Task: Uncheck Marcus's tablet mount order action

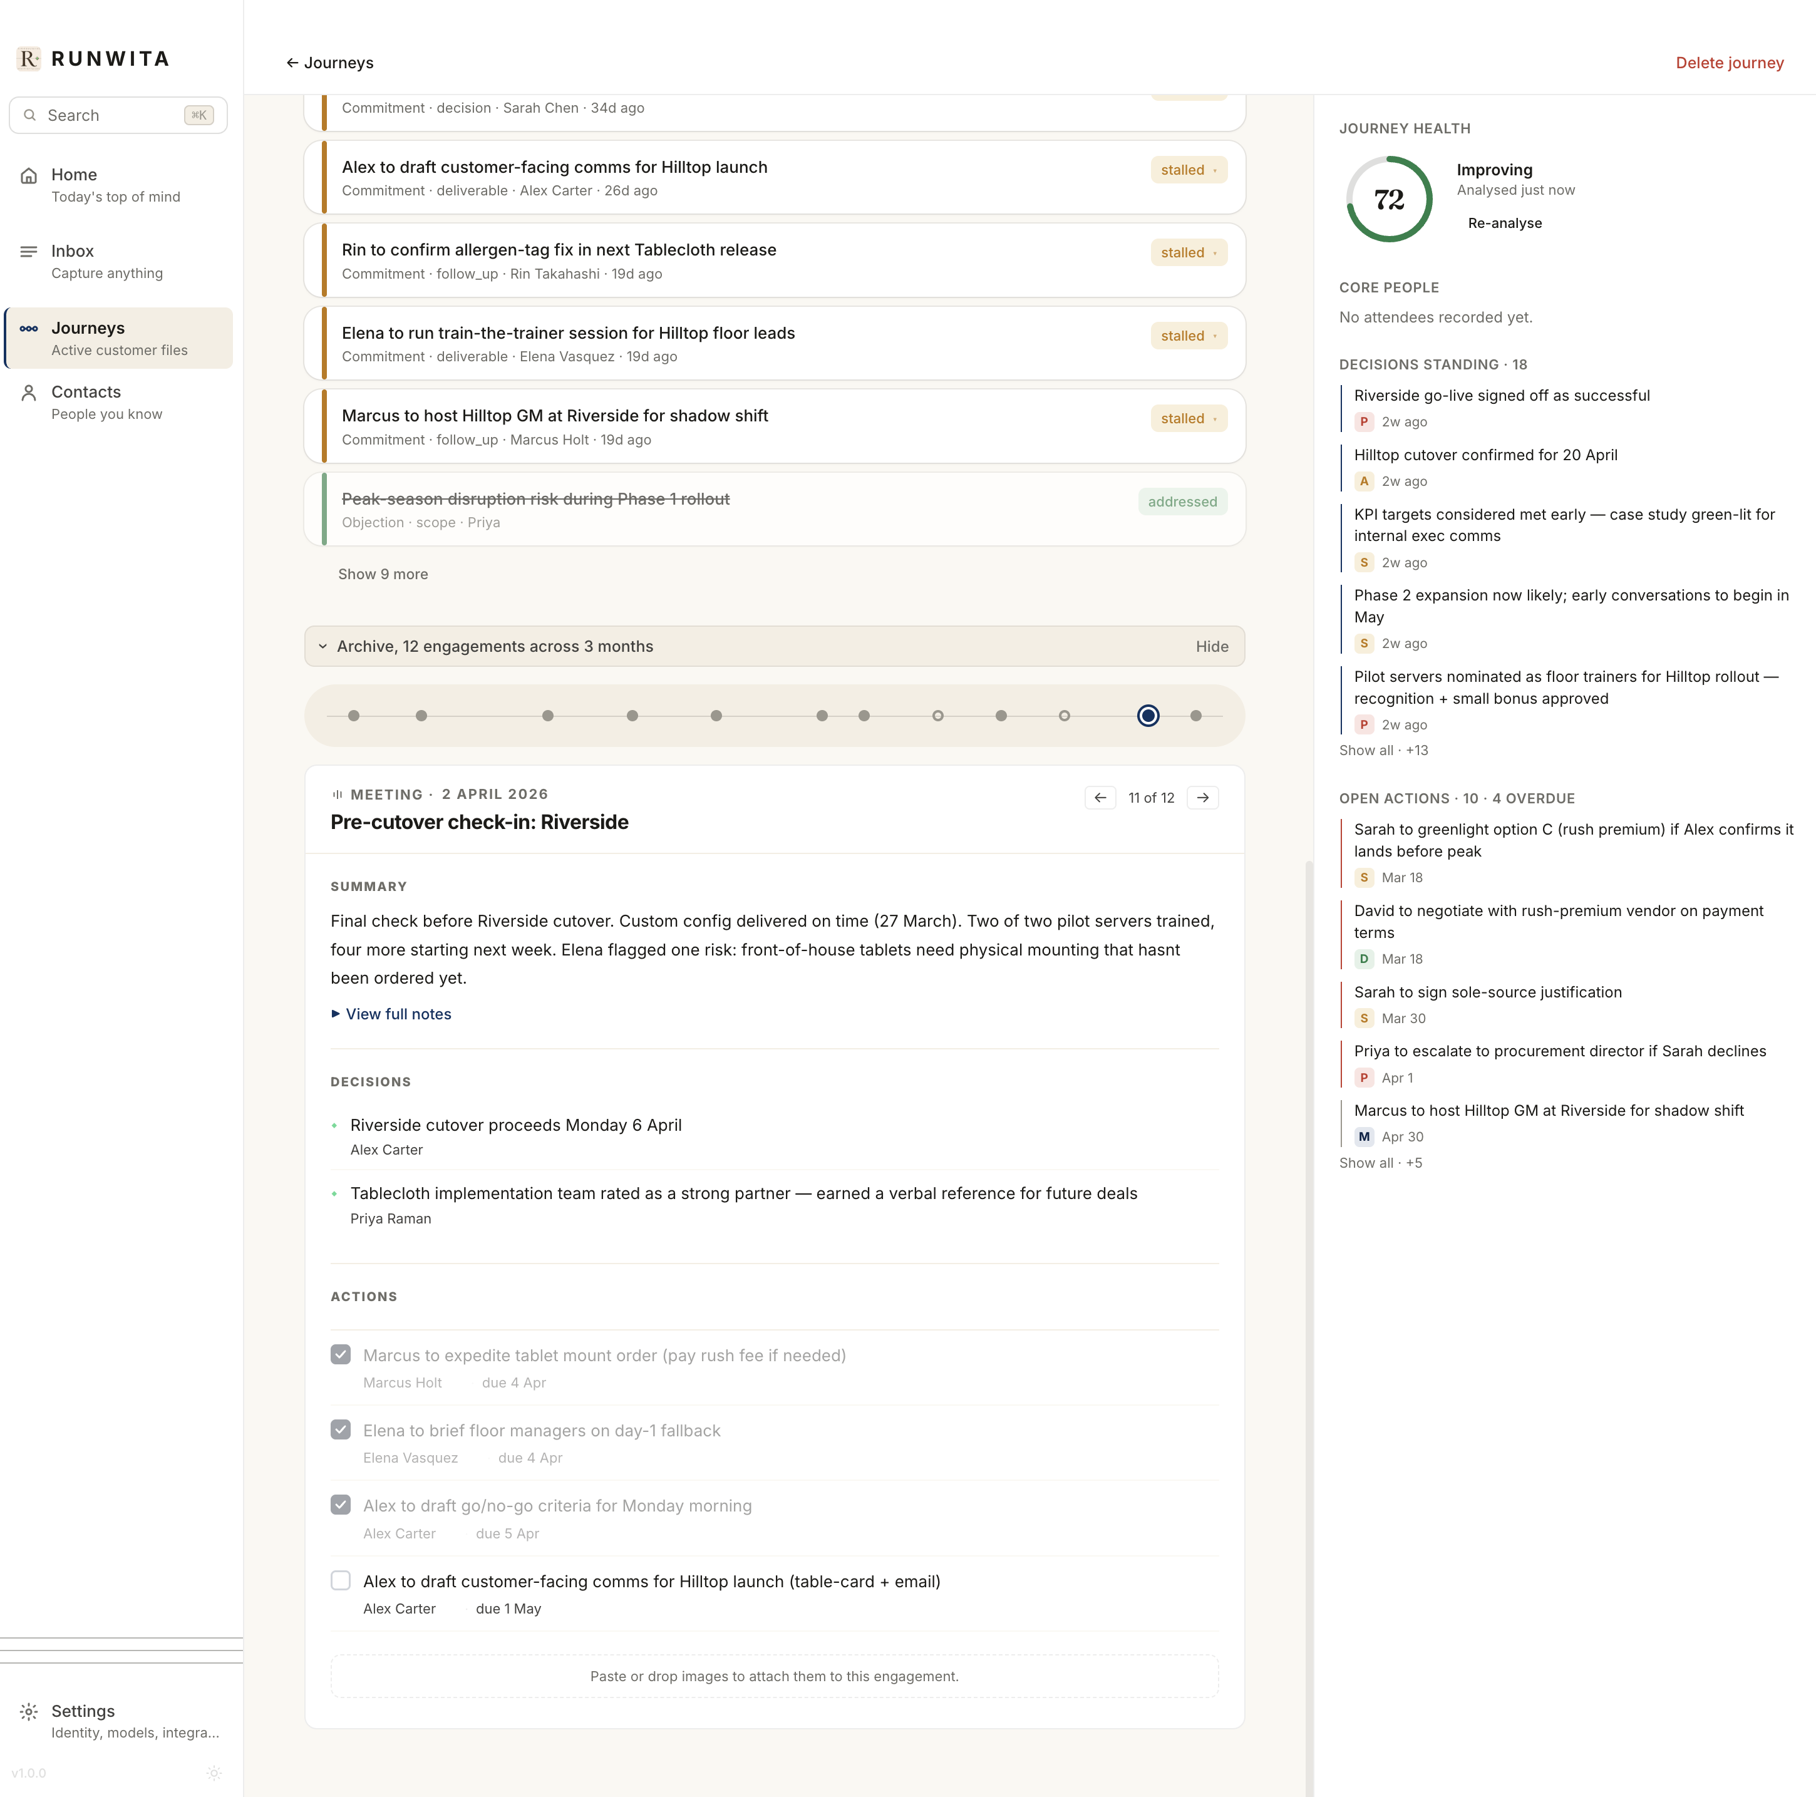Action: (340, 1354)
